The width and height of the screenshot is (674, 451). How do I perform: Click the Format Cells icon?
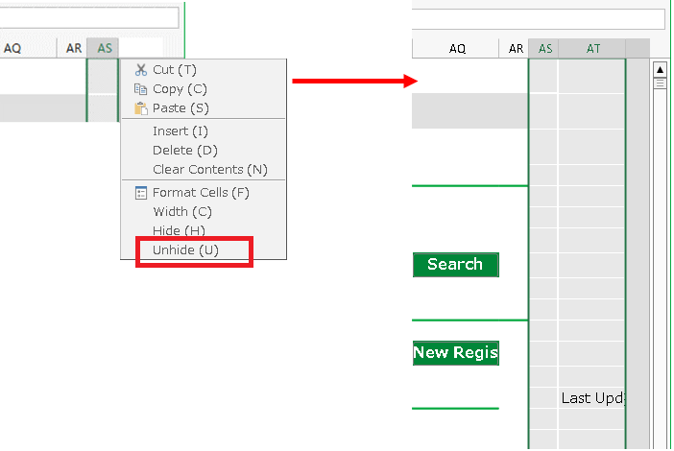tap(141, 193)
